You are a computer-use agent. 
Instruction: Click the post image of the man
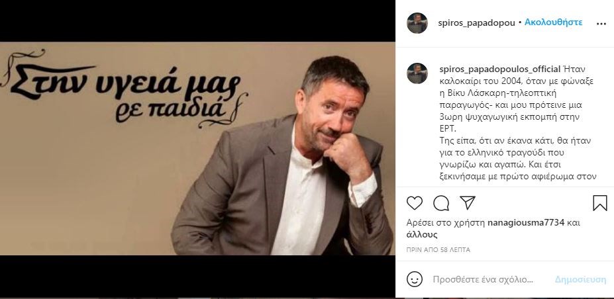click(197, 149)
